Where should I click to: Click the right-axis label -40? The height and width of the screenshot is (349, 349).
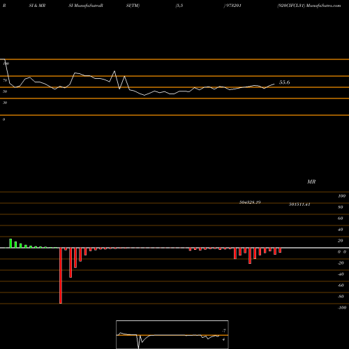point(341,274)
